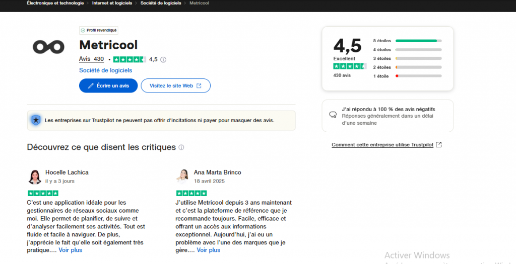The image size is (516, 264).
Task: Click the star rating under the Metricool title
Action: [x=130, y=59]
